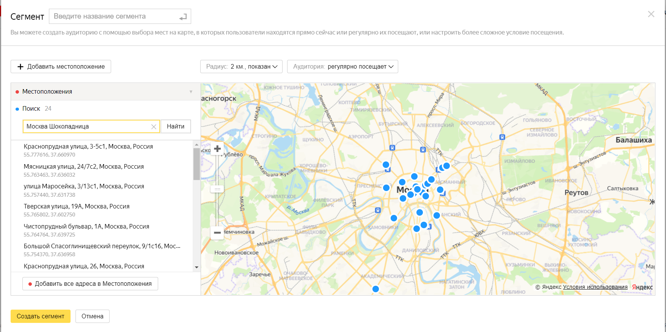Click the blue marker near the map's bottom edge
Screen dimensions: 666x332
(x=375, y=289)
